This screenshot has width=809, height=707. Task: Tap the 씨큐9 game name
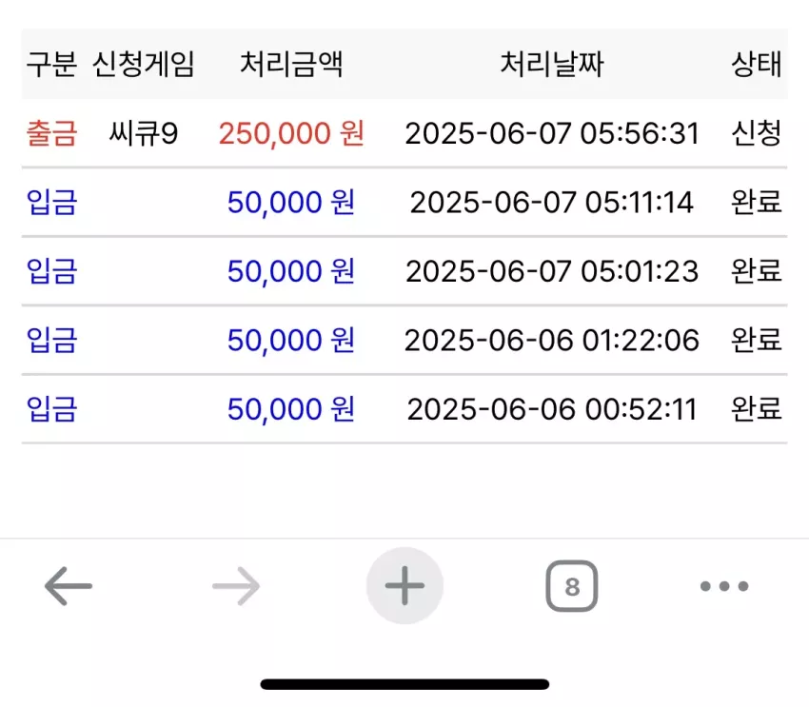pos(144,133)
